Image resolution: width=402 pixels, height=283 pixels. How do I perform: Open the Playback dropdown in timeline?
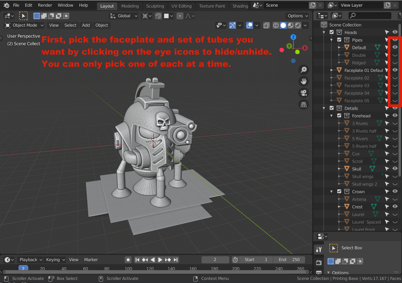tap(30, 260)
